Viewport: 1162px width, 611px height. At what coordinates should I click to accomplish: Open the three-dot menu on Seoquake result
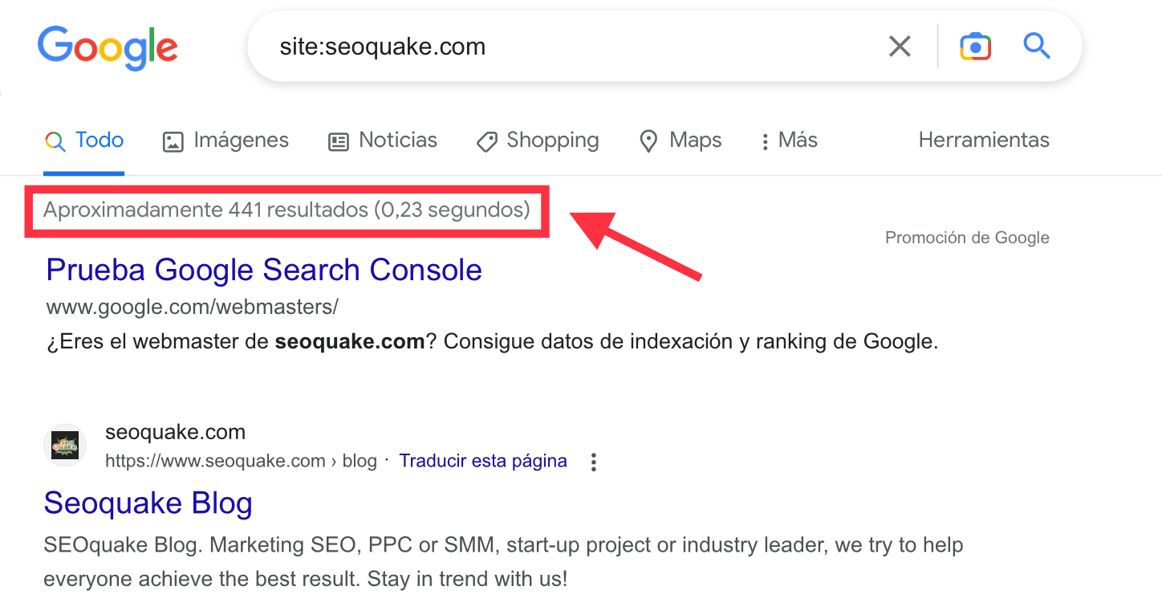(593, 461)
